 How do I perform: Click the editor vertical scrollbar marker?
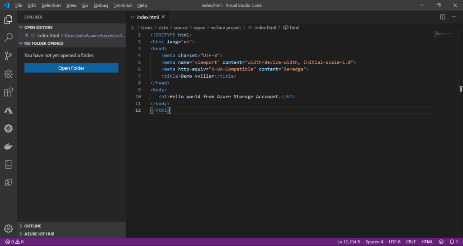pos(461,89)
